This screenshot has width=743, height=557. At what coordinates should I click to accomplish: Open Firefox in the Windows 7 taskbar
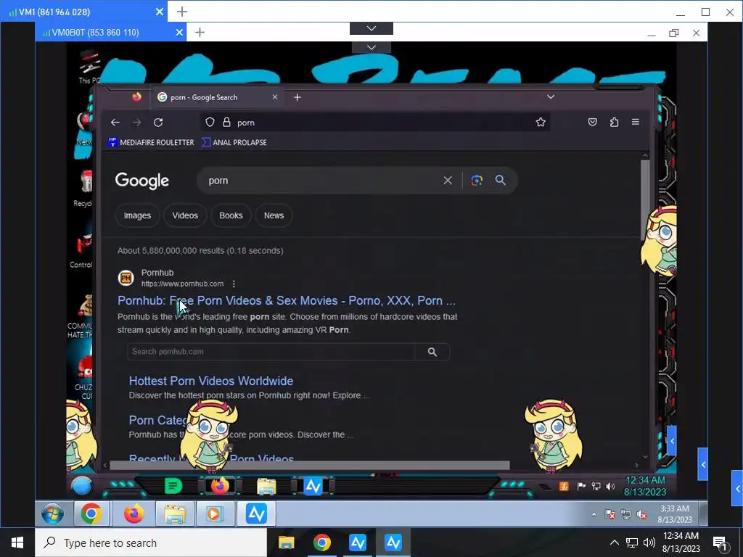134,513
